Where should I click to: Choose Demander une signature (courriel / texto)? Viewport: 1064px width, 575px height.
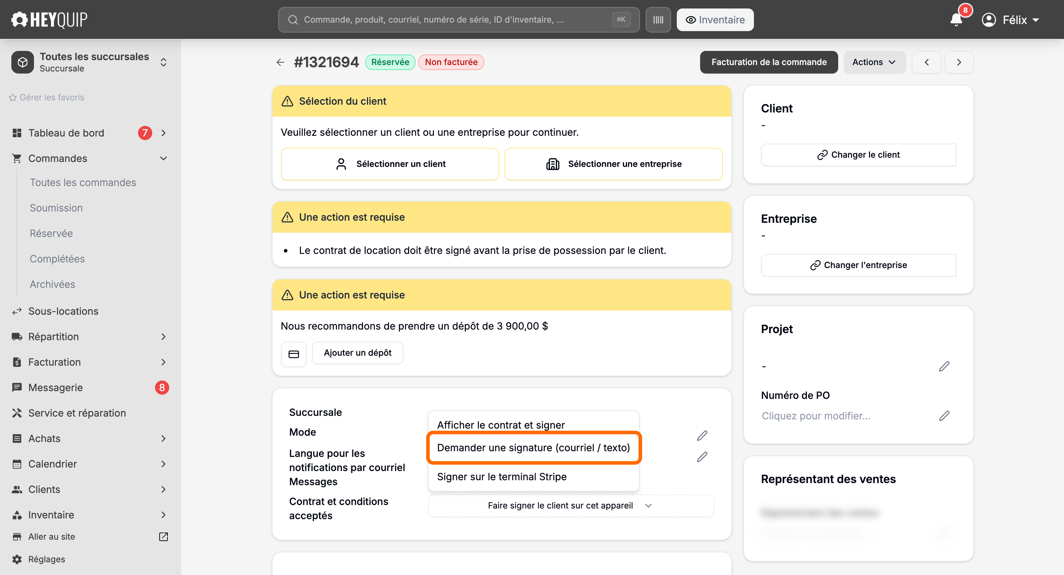coord(533,448)
